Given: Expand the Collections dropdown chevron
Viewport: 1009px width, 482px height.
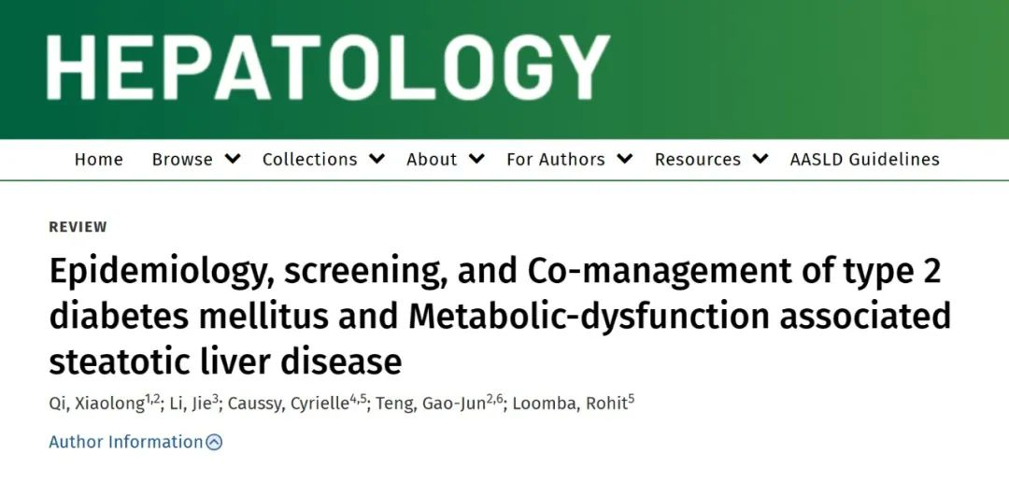Looking at the screenshot, I should click(377, 159).
